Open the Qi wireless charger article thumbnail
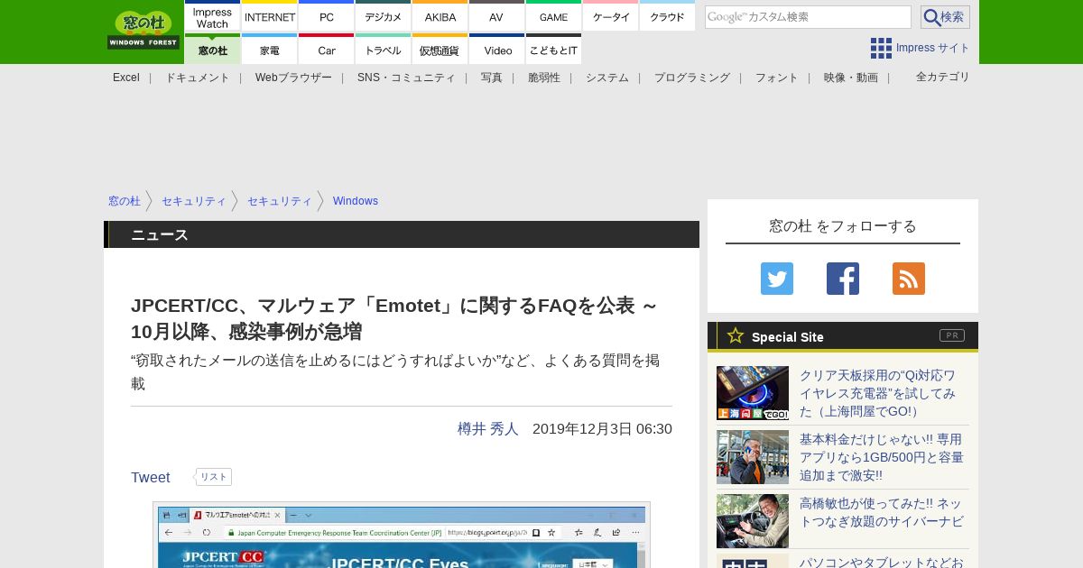 click(x=753, y=393)
